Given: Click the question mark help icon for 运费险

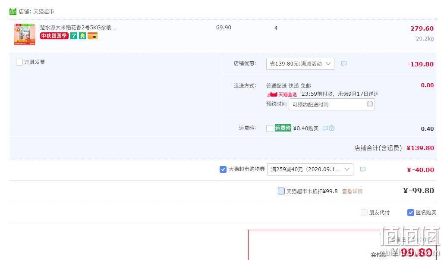Looking at the screenshot, I should pyautogui.click(x=331, y=128).
